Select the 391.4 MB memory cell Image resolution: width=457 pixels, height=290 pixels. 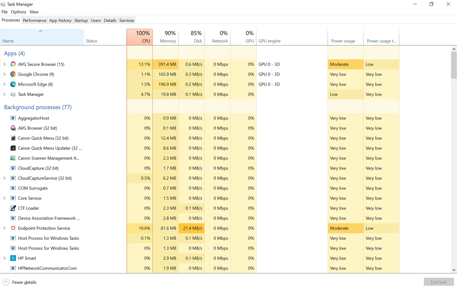(x=165, y=64)
